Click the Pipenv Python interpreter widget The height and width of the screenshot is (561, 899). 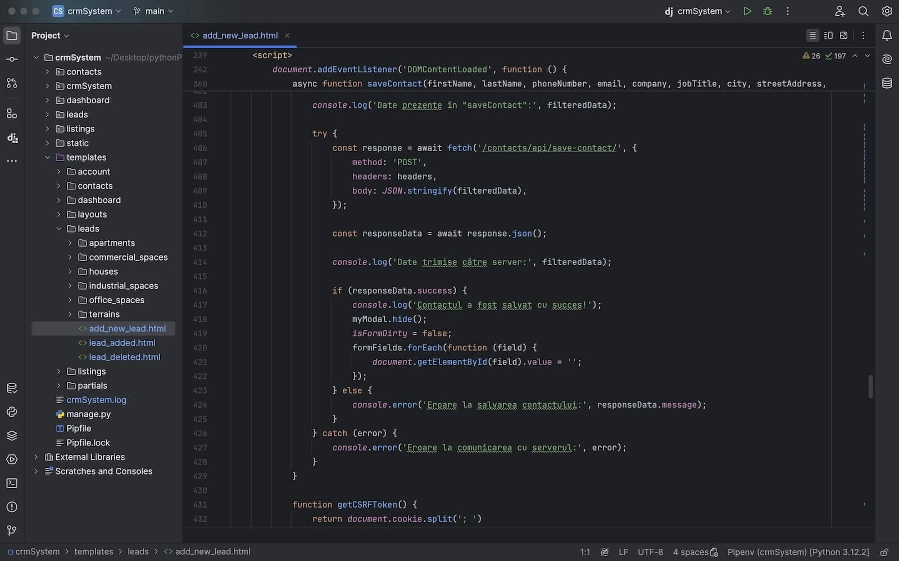798,552
